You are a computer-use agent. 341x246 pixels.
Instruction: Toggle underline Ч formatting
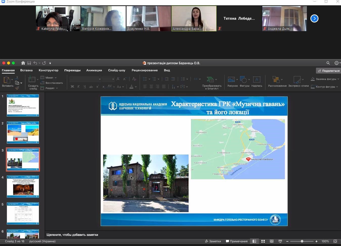point(84,86)
